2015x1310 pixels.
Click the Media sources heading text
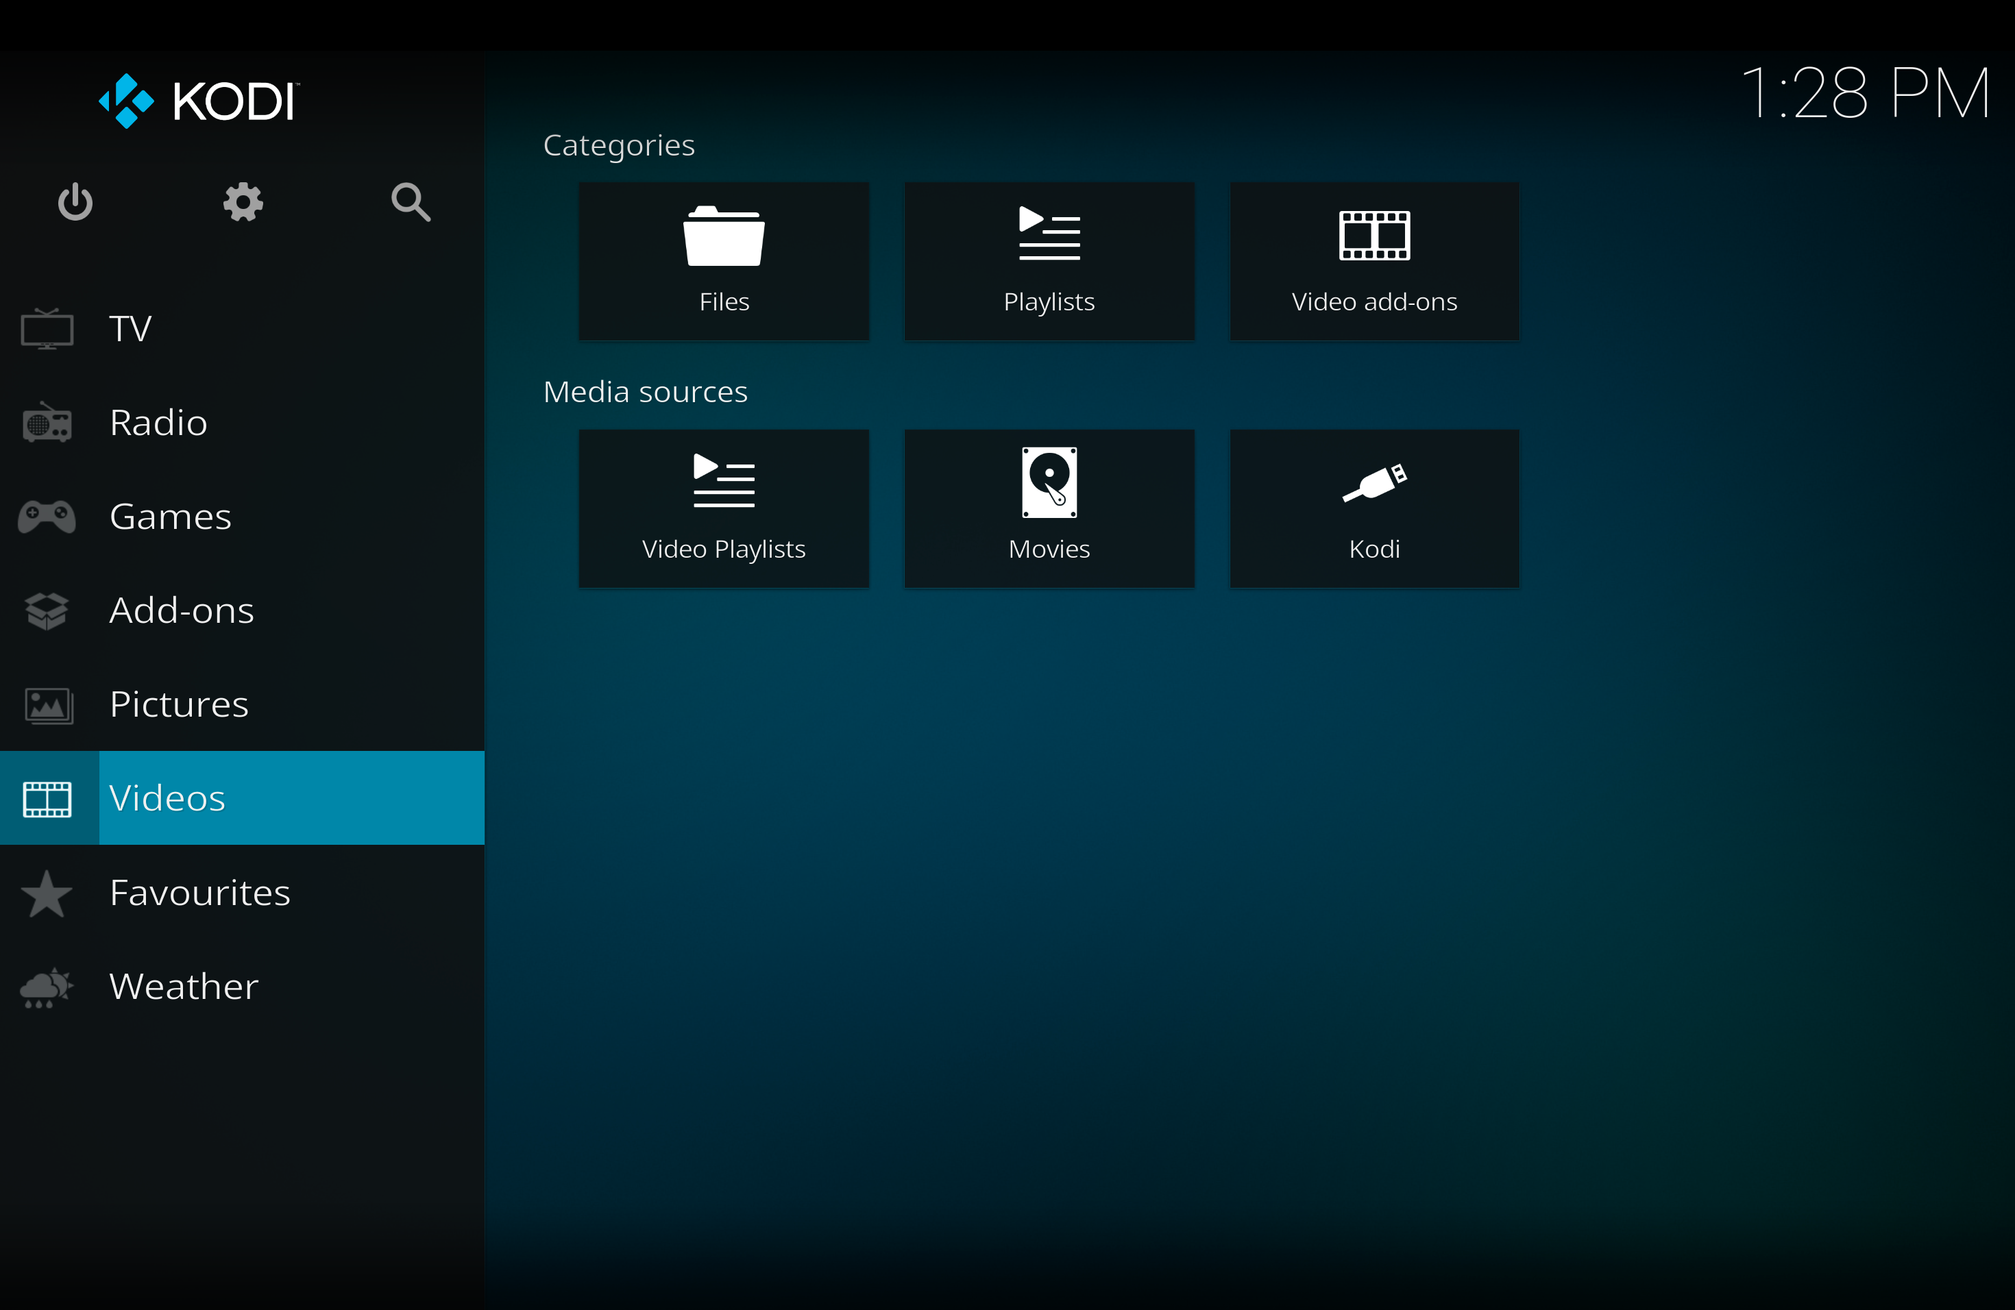click(x=645, y=392)
